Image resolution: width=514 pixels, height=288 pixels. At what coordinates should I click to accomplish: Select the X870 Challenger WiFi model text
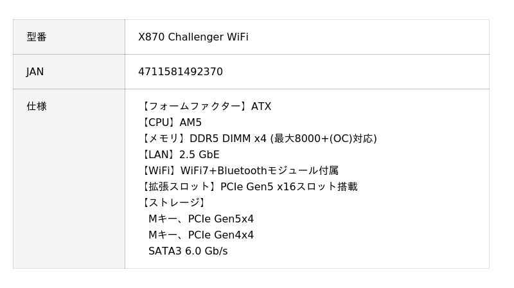pos(193,37)
